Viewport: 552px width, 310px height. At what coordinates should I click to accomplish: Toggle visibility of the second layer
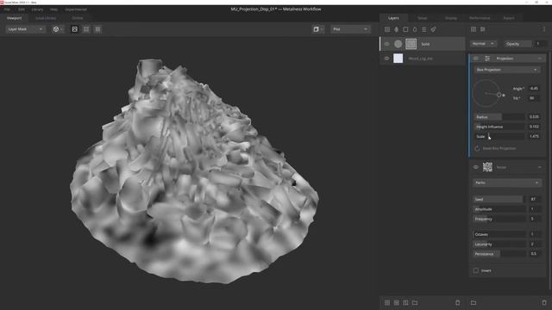[387, 59]
